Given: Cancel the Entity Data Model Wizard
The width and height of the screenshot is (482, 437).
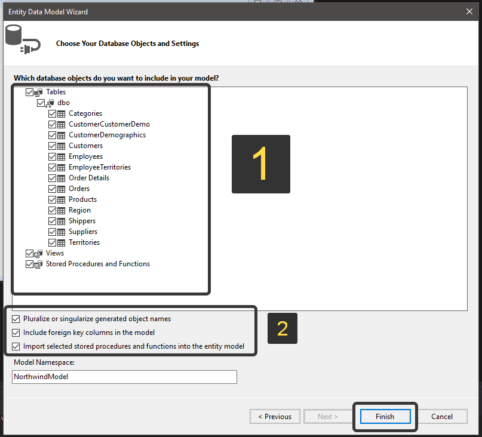Looking at the screenshot, I should coord(442,417).
